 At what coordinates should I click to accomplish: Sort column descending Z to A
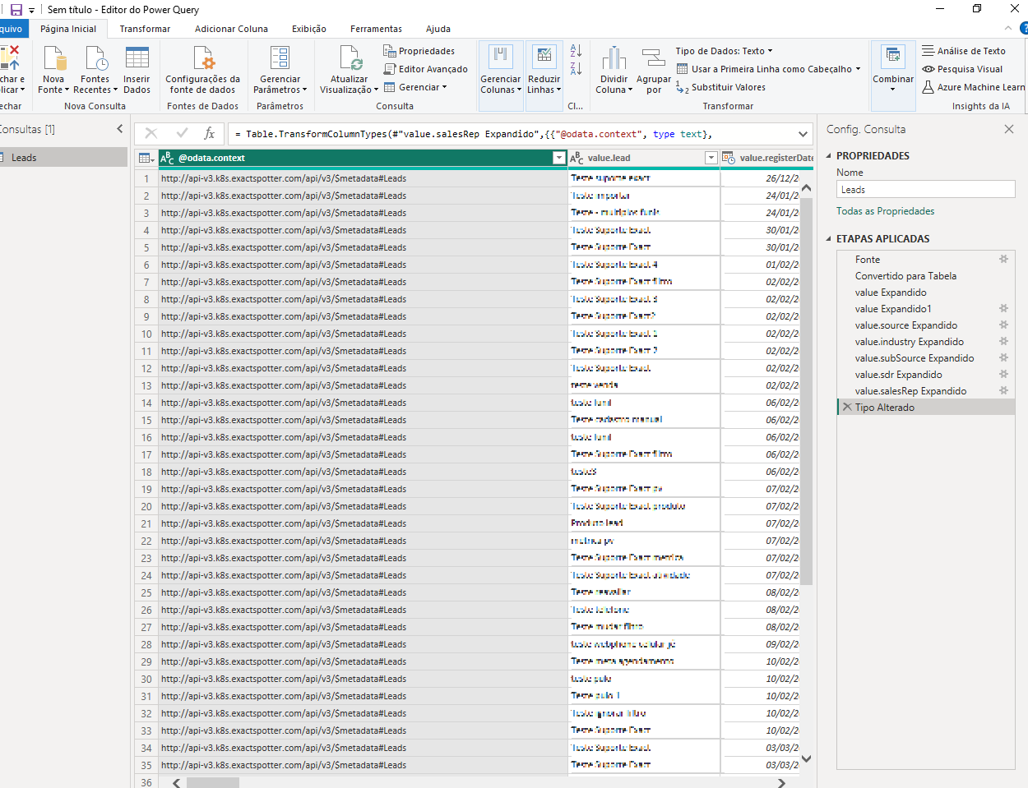(576, 69)
